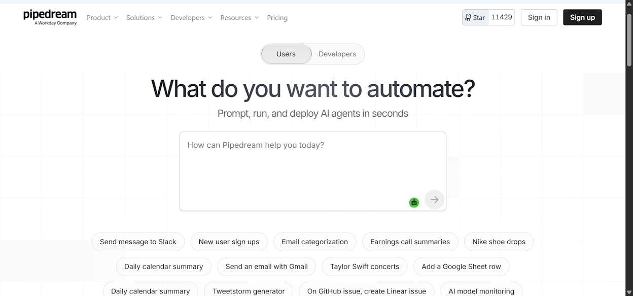Choose the 'Earnings call summaries' chip
Image resolution: width=633 pixels, height=296 pixels.
coord(410,242)
